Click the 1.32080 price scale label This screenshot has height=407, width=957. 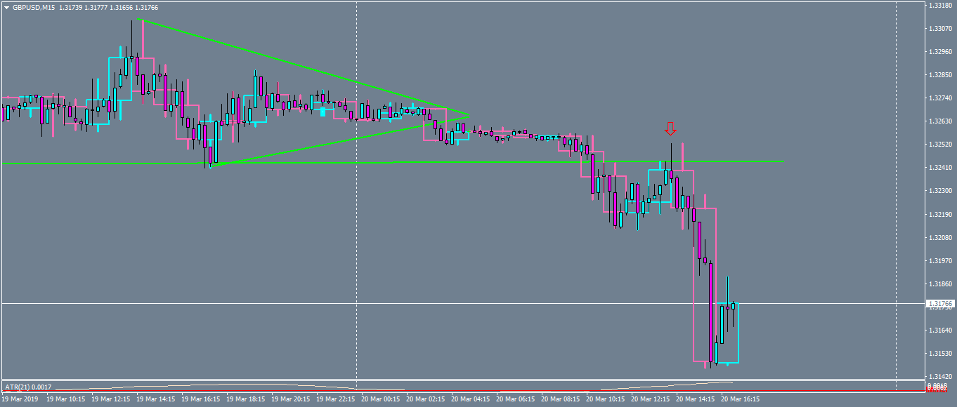pyautogui.click(x=940, y=238)
